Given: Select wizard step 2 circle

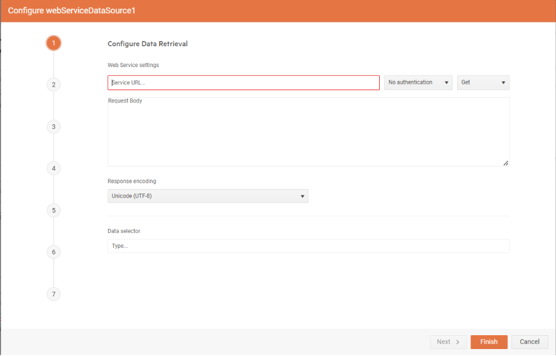Looking at the screenshot, I should click(53, 84).
